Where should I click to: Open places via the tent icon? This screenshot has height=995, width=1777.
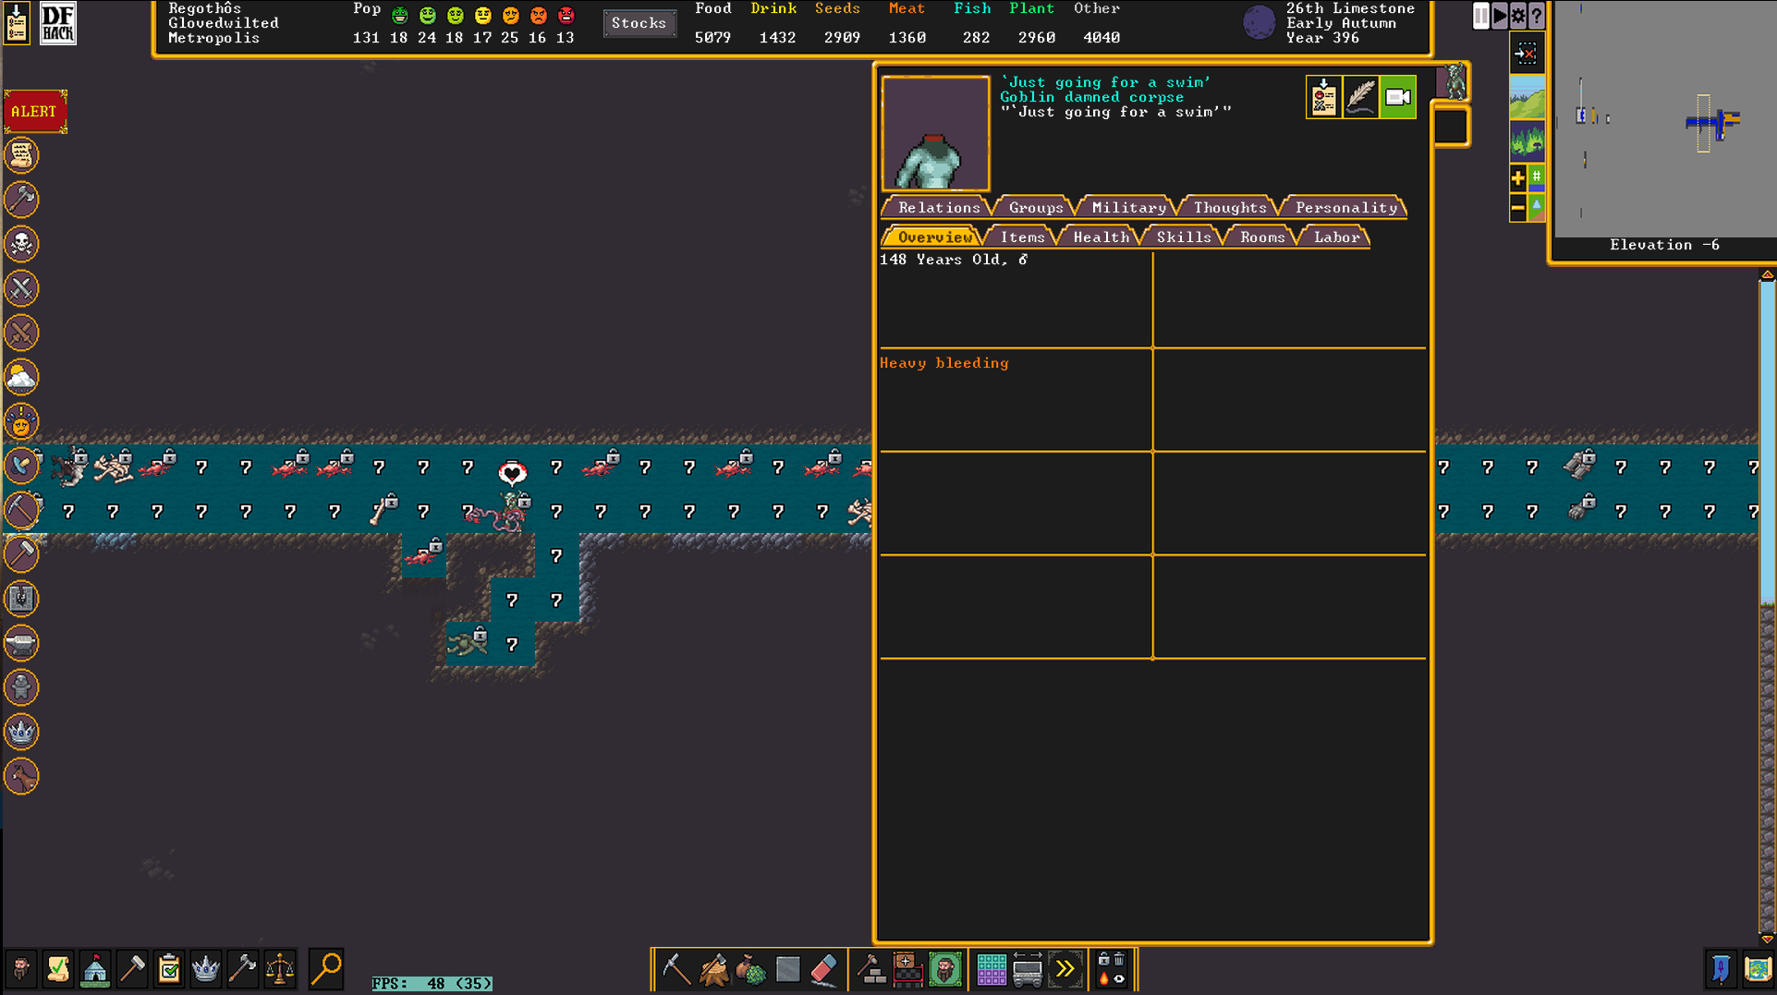pos(95,969)
